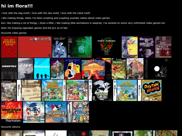This screenshot has height=136, width=182.
Task: Open the Mother 3 red cover image
Action: (35, 47)
